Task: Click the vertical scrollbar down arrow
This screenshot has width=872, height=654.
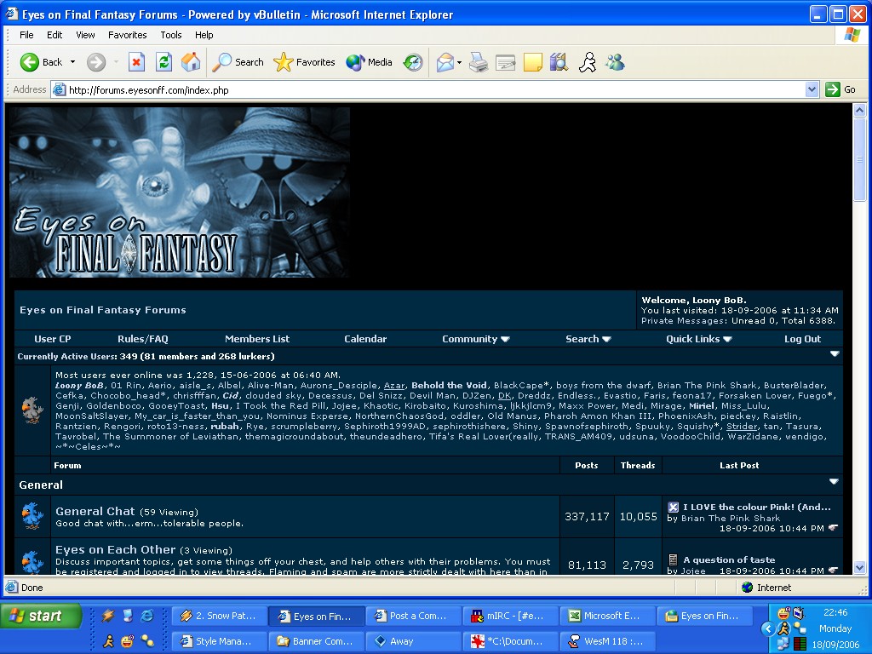Action: click(859, 567)
